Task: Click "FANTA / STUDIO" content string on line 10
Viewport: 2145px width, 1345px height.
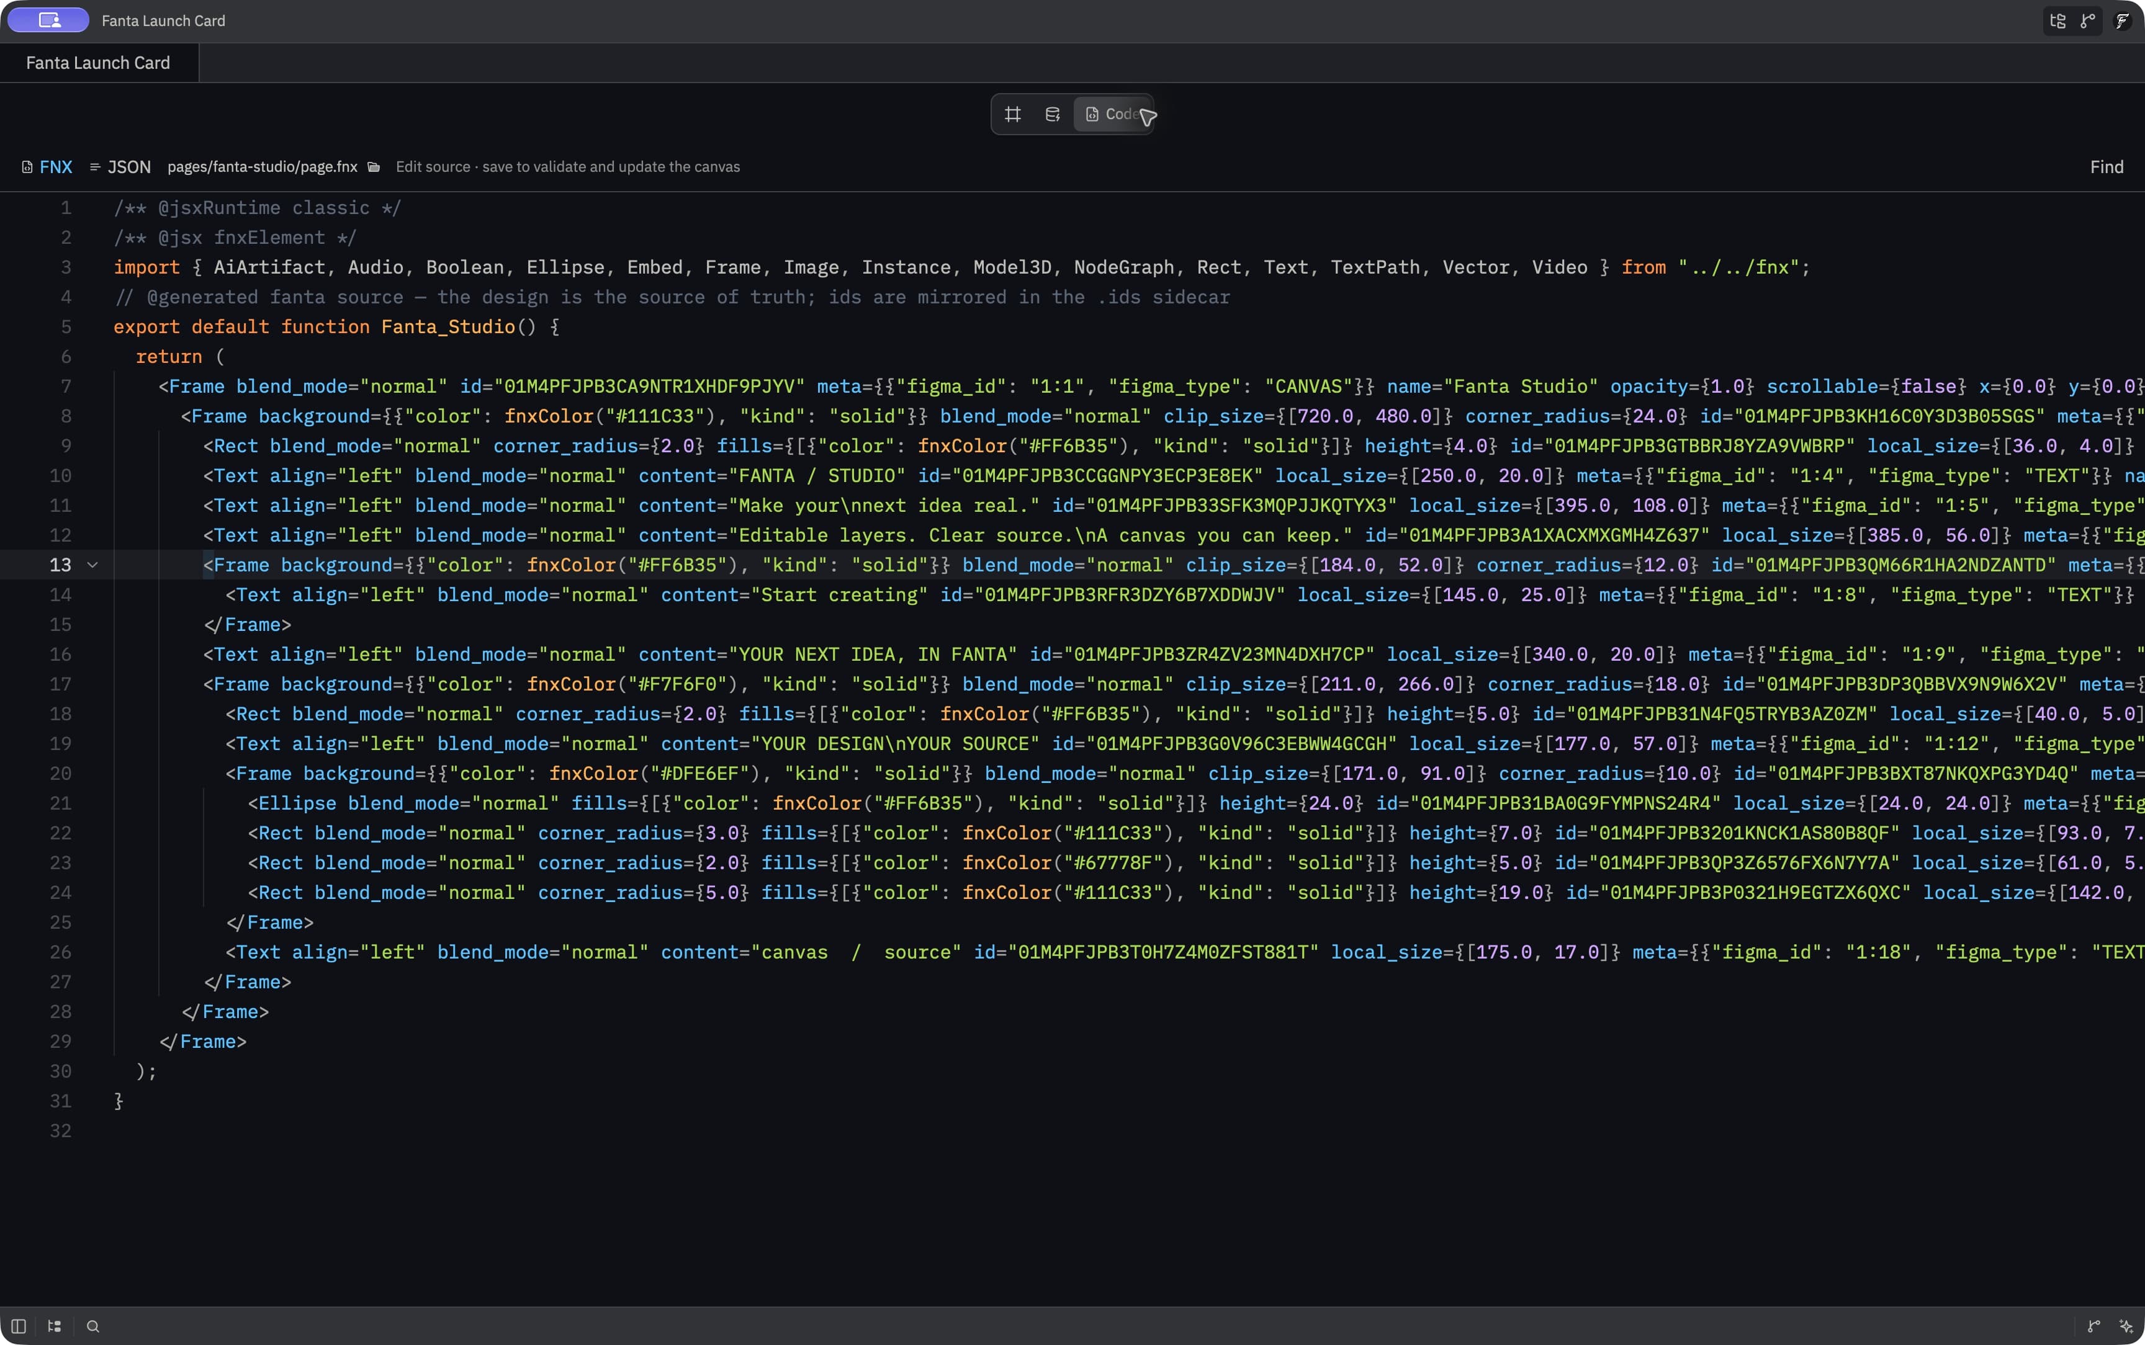Action: (817, 476)
